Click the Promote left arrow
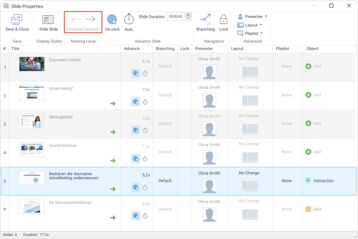This screenshot has height=239, width=358. 76,19
